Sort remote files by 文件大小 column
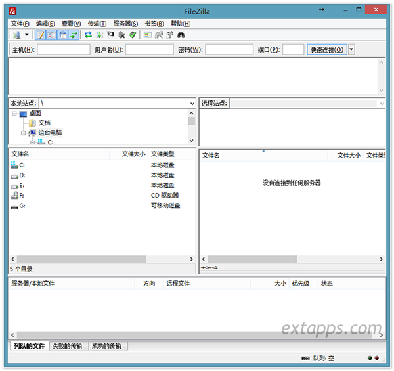394x371 pixels. [x=345, y=156]
